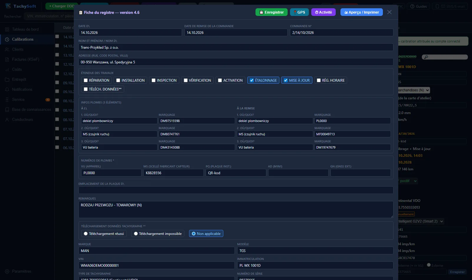
Task: Uncheck the ÉTALONNAGE checkbox
Action: click(252, 80)
